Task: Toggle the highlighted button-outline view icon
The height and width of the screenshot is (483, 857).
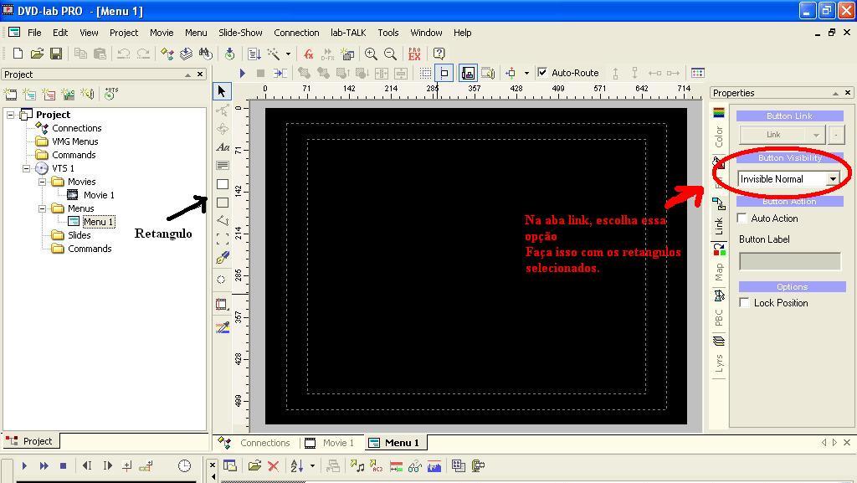Action: point(444,73)
